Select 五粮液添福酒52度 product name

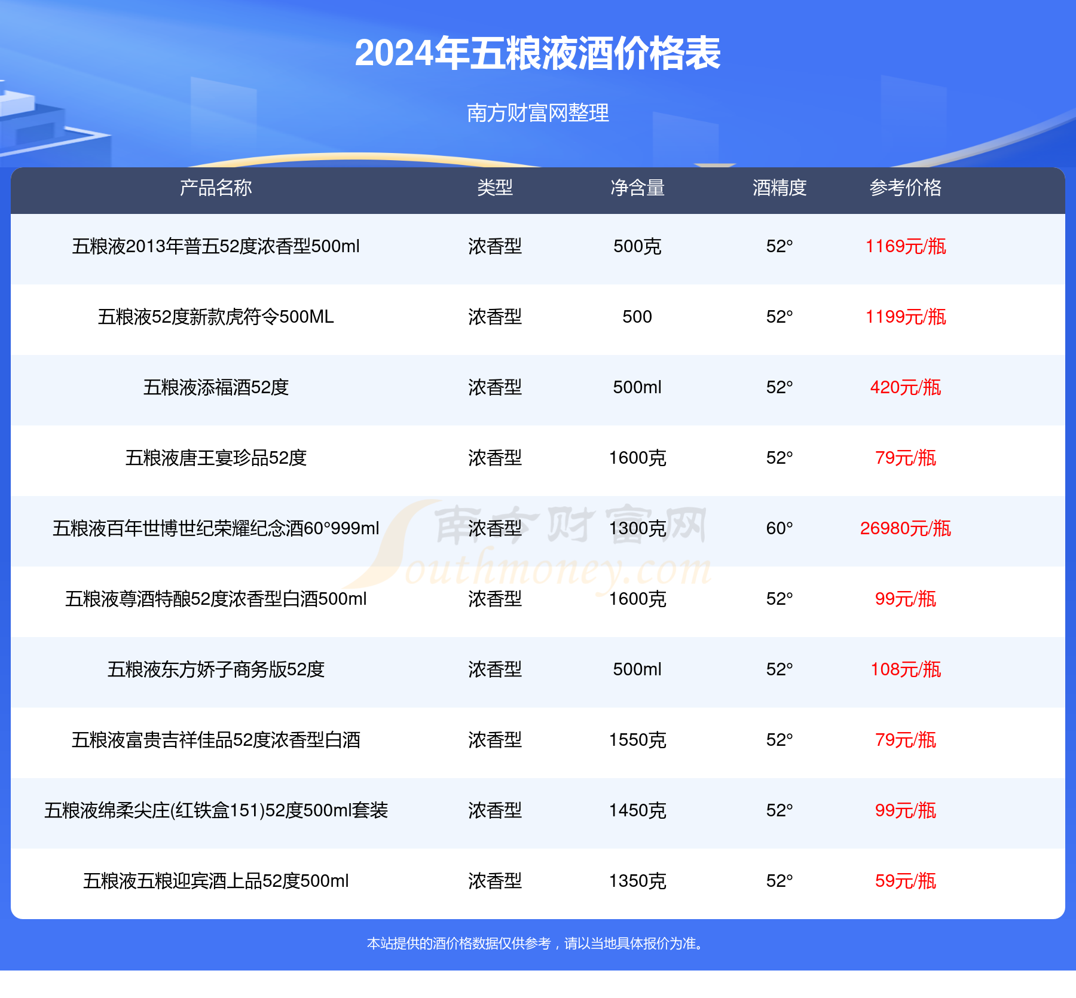[x=216, y=387]
